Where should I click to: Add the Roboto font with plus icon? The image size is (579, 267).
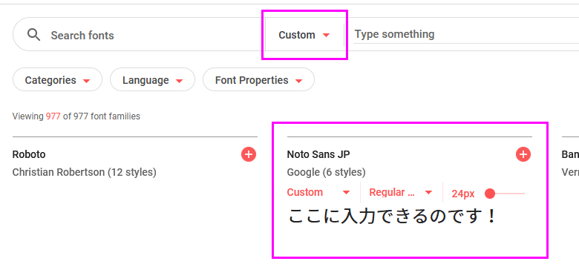pos(249,154)
